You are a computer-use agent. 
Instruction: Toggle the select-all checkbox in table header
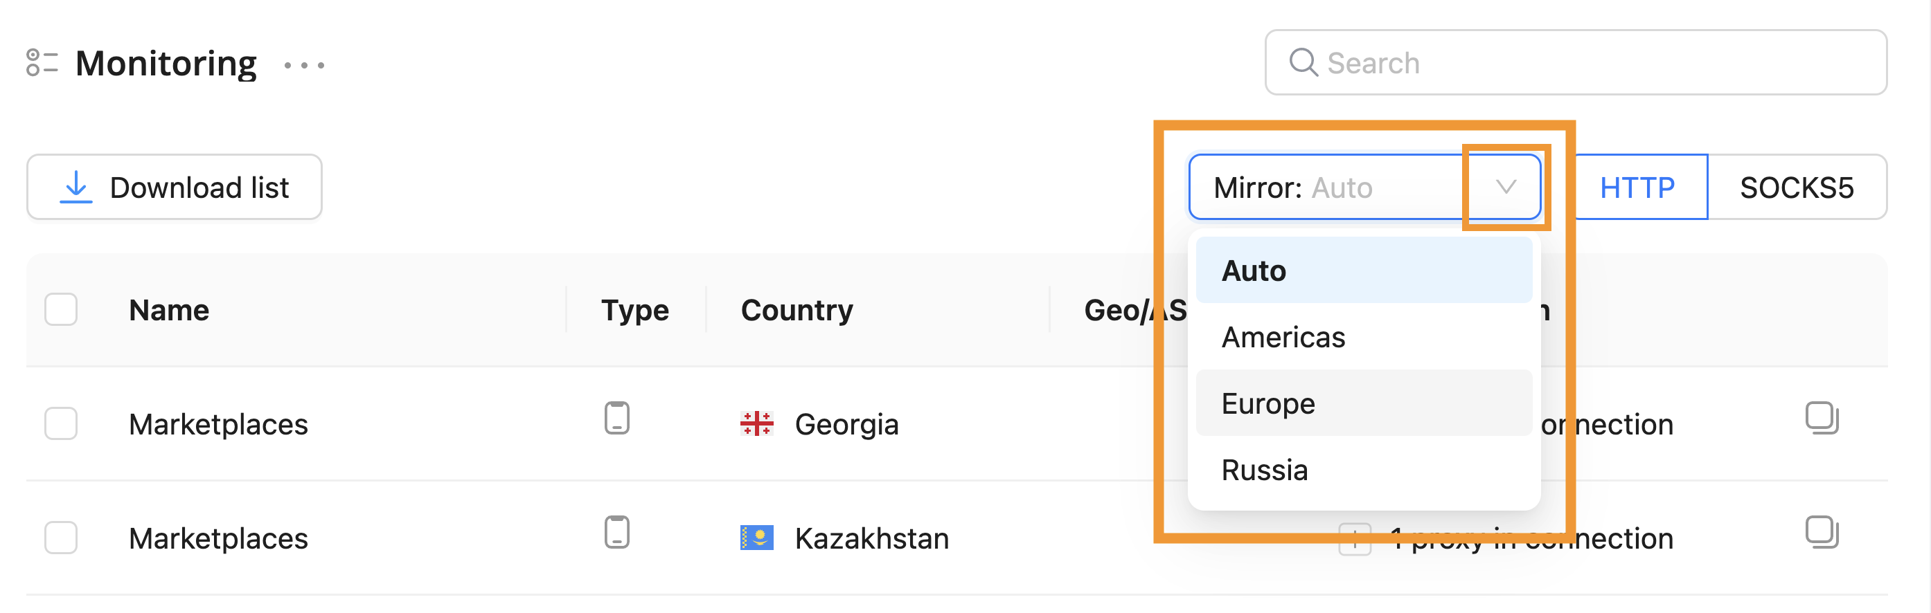(x=61, y=309)
